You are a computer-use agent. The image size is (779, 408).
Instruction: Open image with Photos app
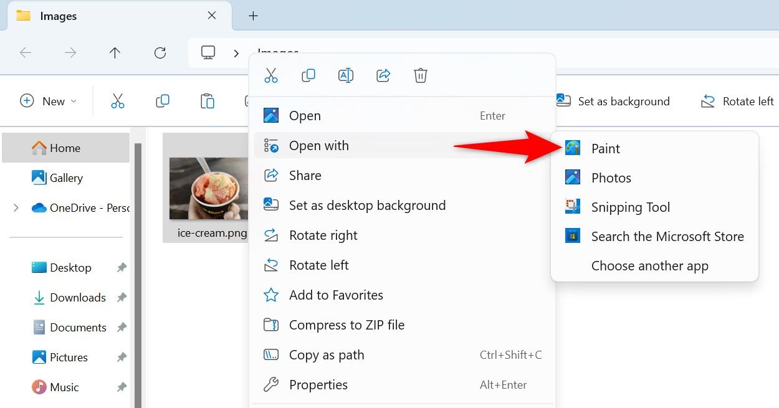(654, 178)
